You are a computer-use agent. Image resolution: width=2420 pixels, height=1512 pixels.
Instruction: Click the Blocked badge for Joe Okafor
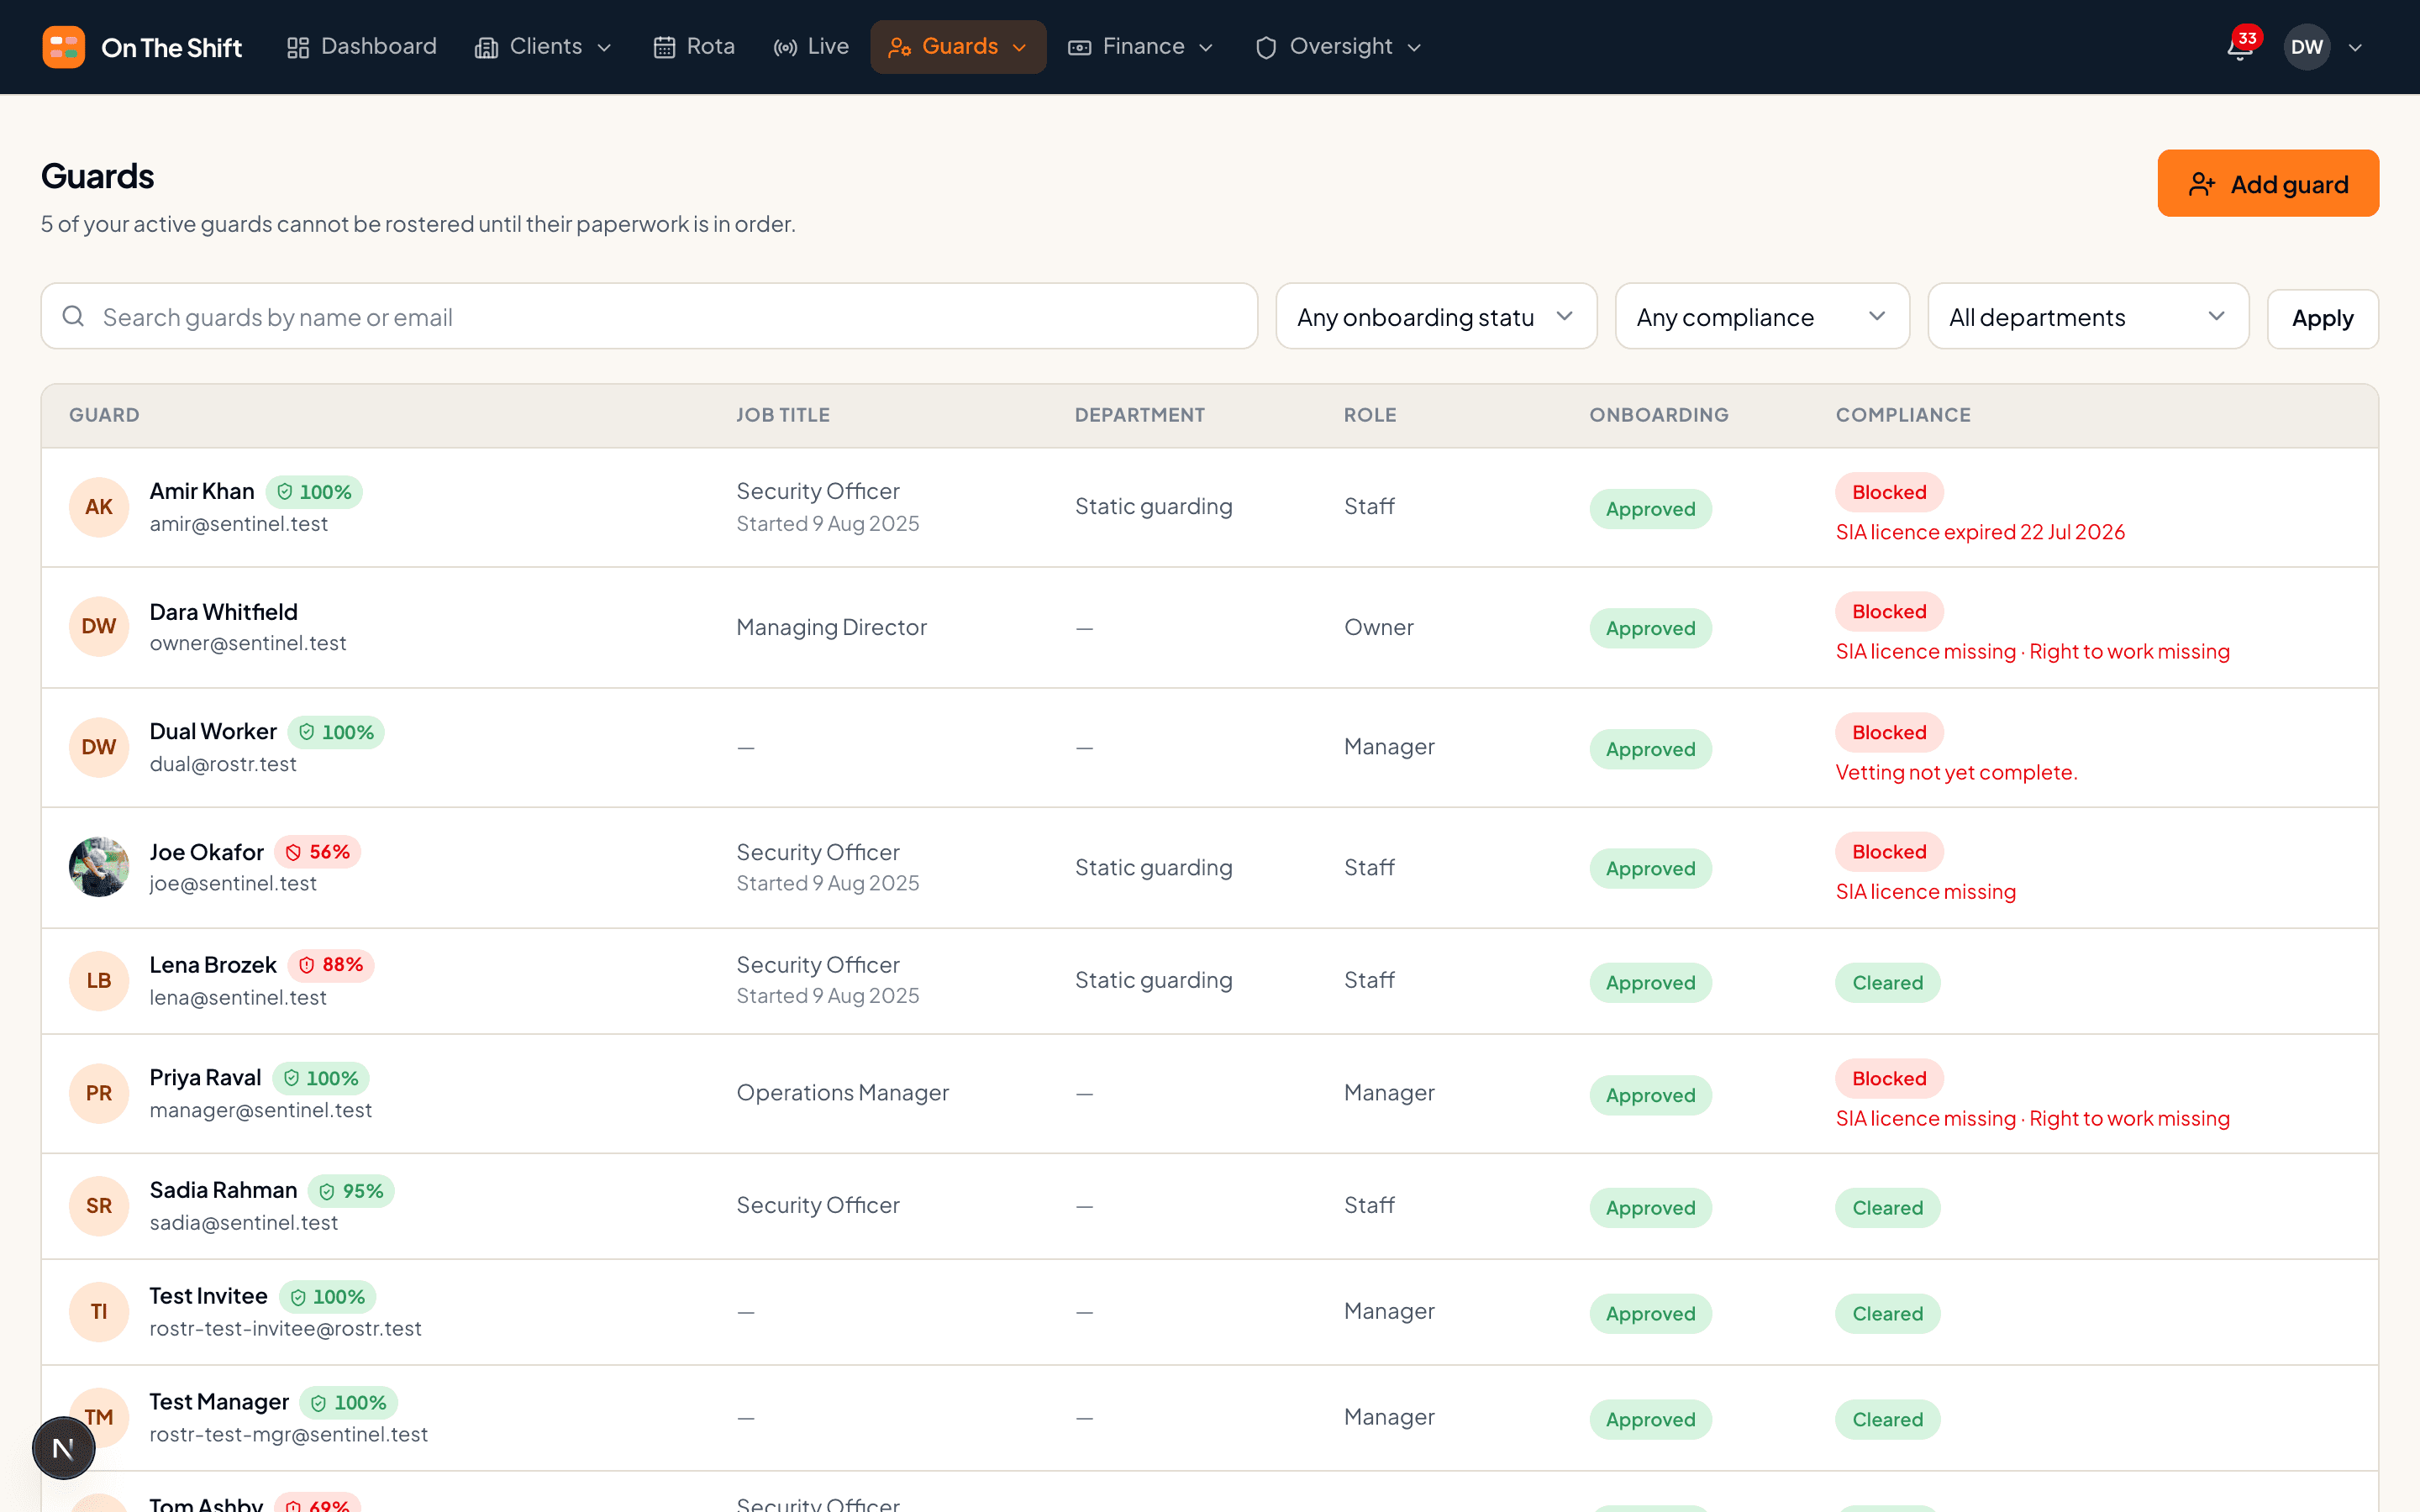tap(1889, 852)
